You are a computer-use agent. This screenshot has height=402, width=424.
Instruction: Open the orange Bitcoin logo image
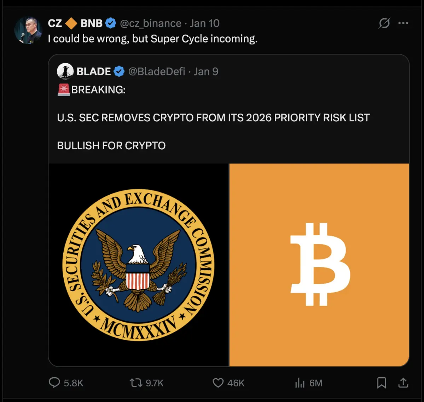pyautogui.click(x=319, y=265)
